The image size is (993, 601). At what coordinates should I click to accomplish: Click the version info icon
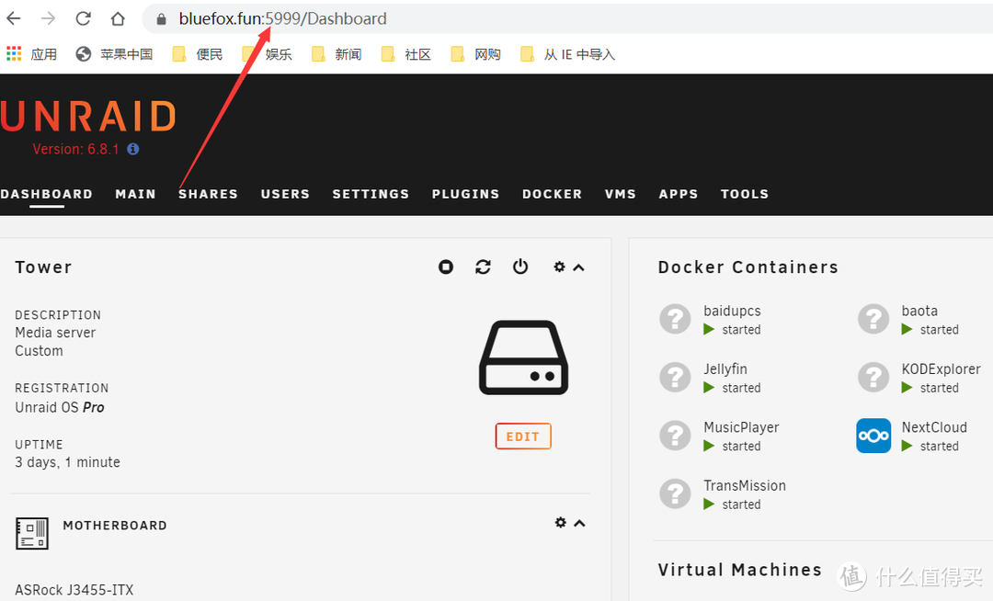[133, 149]
